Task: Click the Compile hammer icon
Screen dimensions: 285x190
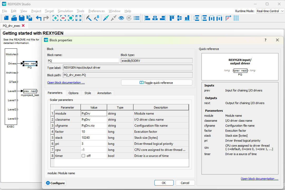Action: [89, 18]
